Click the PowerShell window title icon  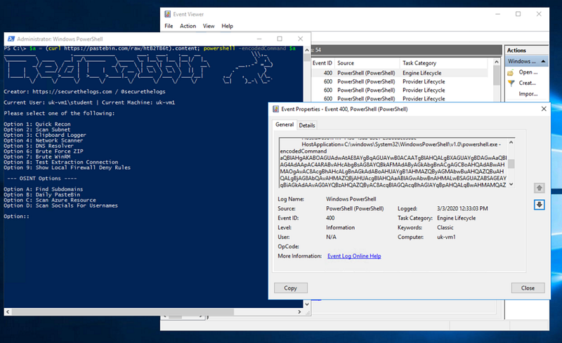click(x=11, y=39)
